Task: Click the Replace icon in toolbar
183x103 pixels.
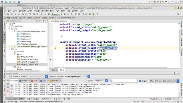Action: click(37, 14)
